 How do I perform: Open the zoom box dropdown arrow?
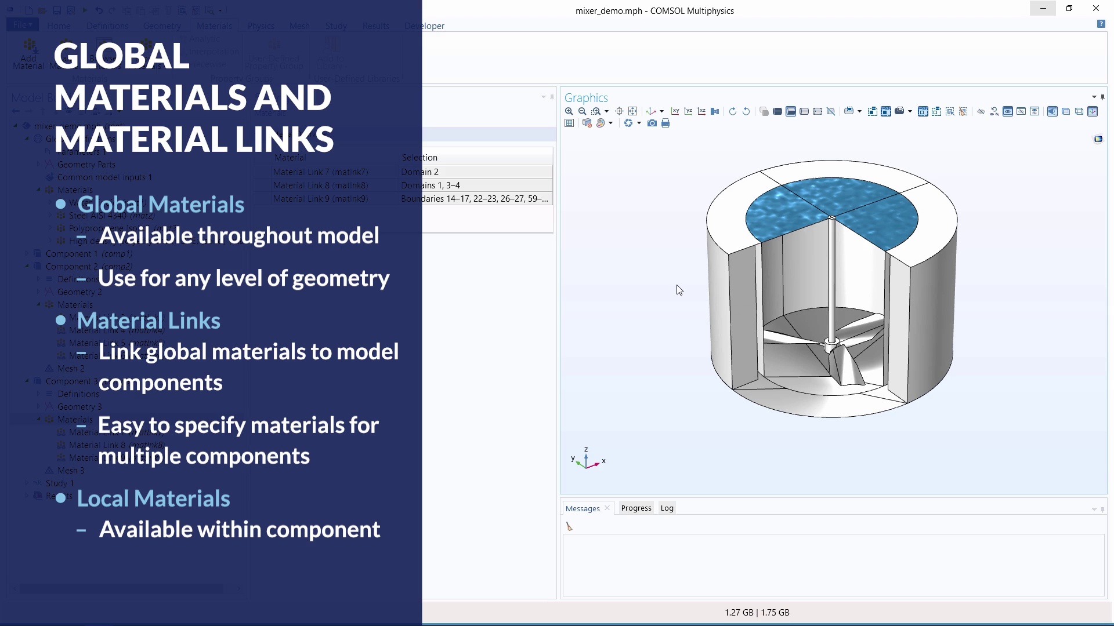click(607, 111)
